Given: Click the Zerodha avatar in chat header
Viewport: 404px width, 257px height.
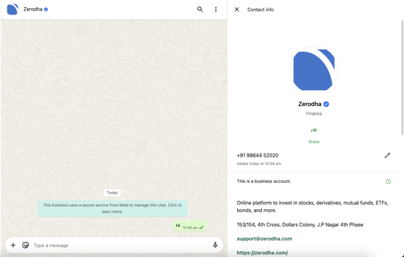Looking at the screenshot, I should click(x=12, y=9).
